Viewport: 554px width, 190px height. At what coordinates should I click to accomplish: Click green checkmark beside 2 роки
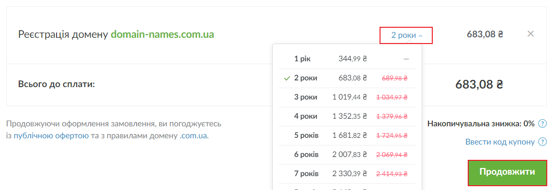coord(287,78)
